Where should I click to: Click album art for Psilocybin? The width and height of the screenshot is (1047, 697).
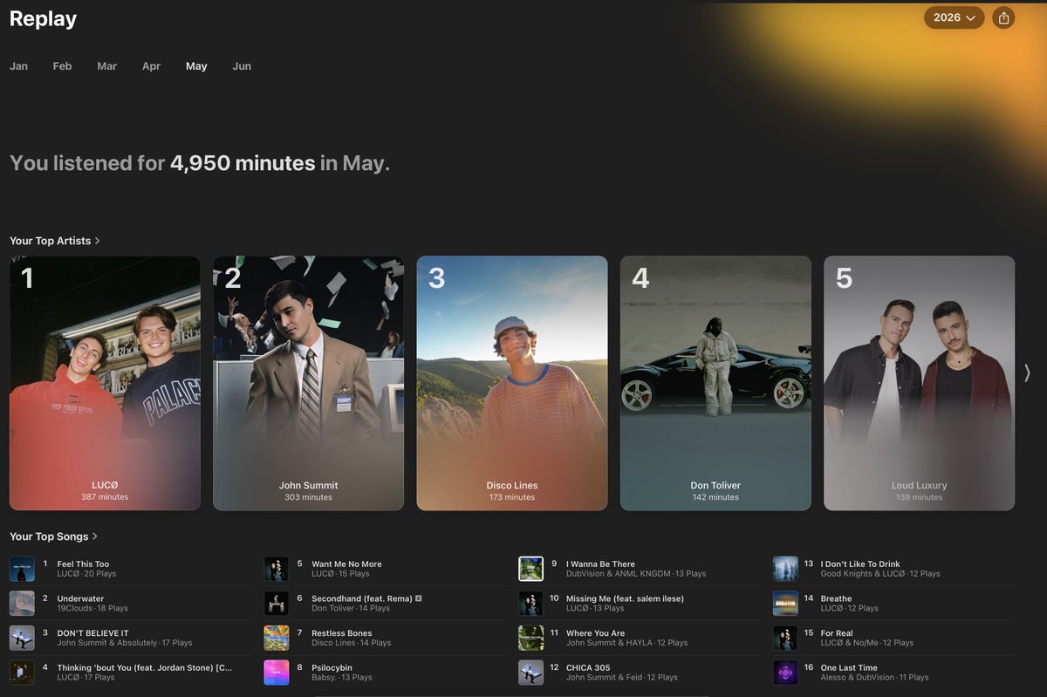pyautogui.click(x=277, y=673)
